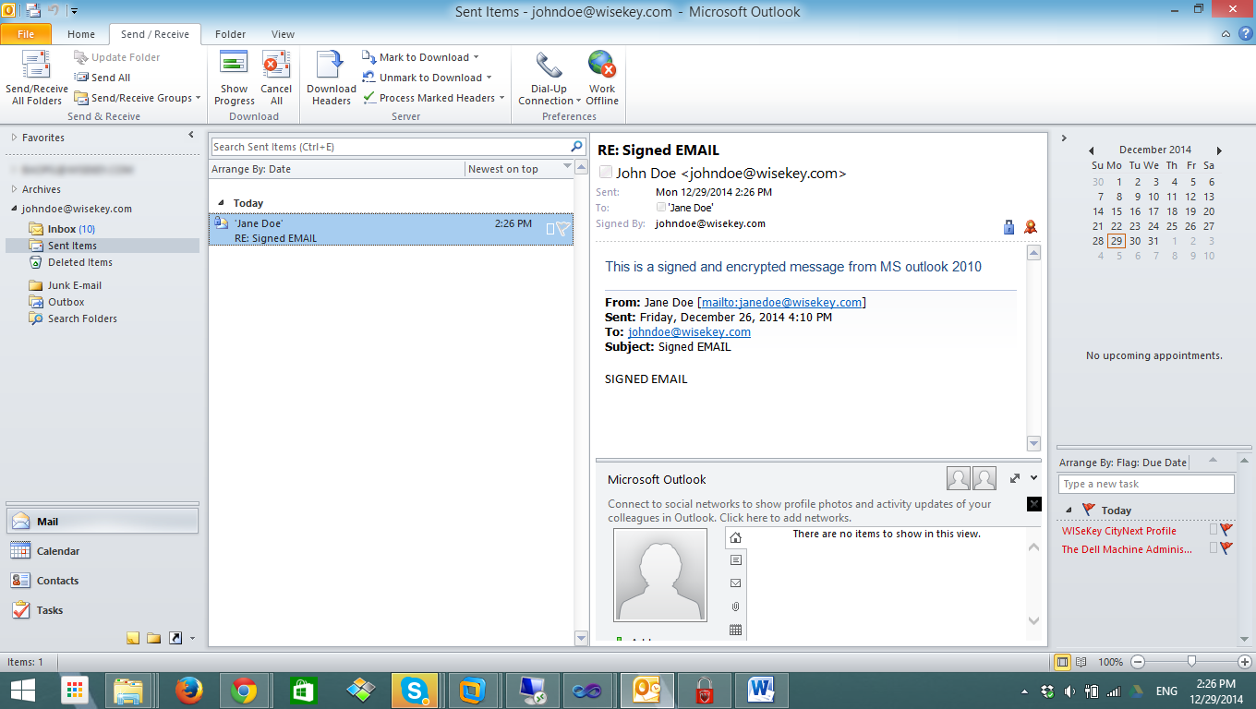Open Junk E-mail folder
Image resolution: width=1256 pixels, height=709 pixels.
click(74, 285)
